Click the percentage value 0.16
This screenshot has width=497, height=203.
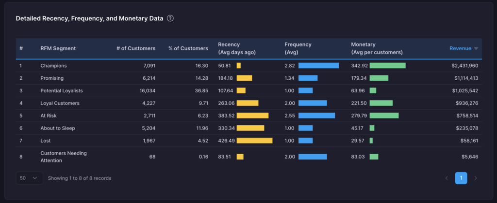pyautogui.click(x=203, y=157)
